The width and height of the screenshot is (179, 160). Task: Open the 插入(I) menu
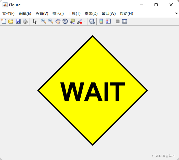click(58, 14)
